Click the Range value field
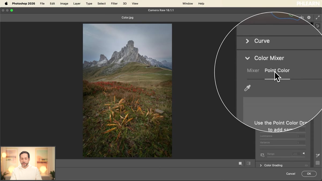This screenshot has height=181, width=322. click(296, 154)
